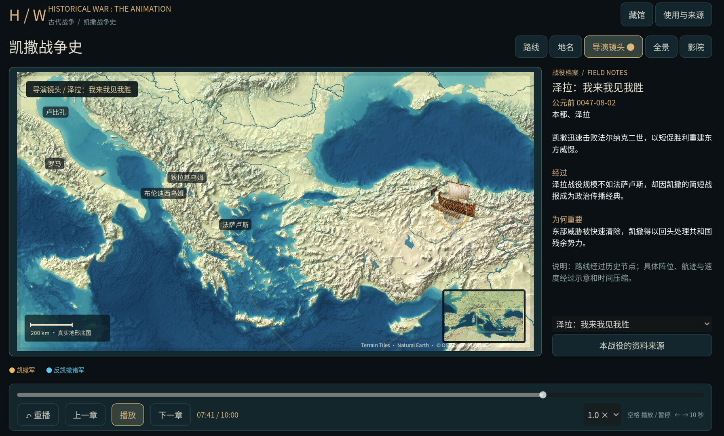
Task: Click the Natural Earth attribution link
Action: pyautogui.click(x=413, y=345)
